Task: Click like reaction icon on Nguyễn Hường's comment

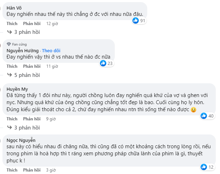Action: click(x=103, y=64)
